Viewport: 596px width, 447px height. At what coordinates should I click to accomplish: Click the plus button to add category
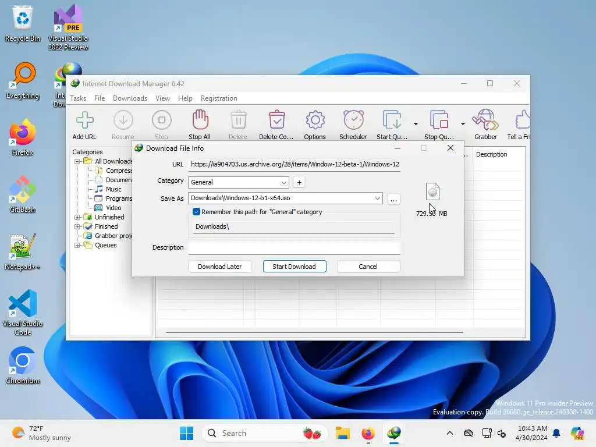pos(299,182)
